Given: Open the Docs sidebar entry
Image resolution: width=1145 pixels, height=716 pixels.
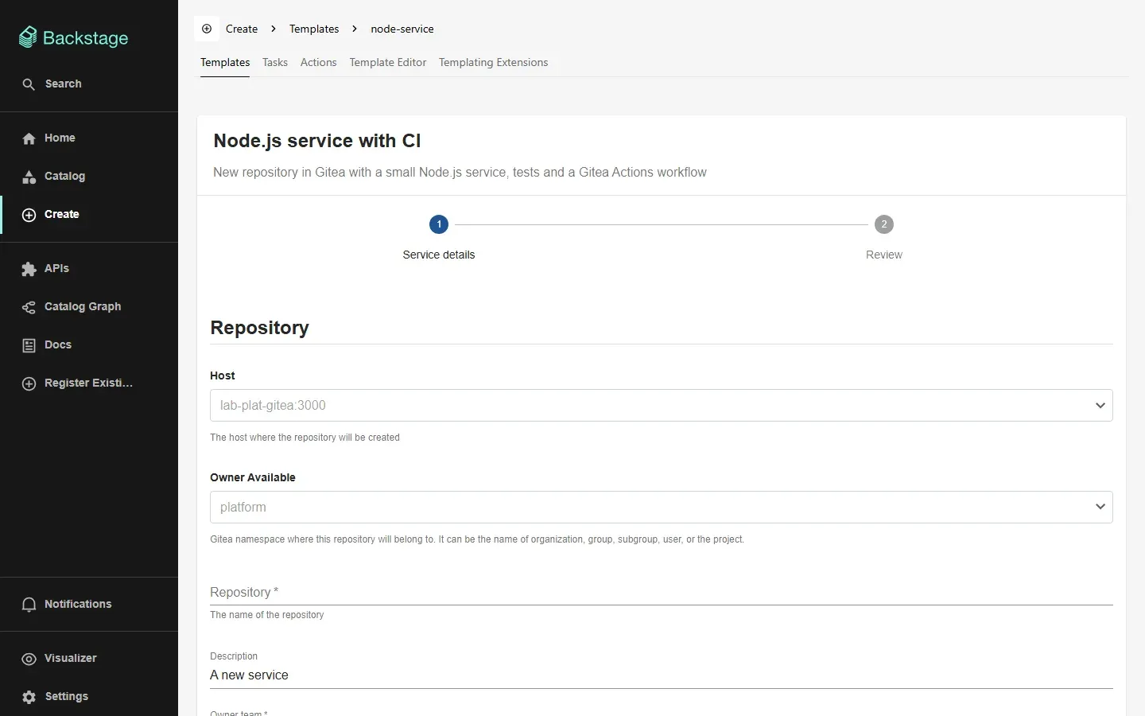Looking at the screenshot, I should click(58, 344).
